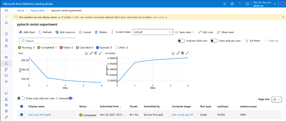Edit the accuracy chart with pencil icon
Viewport: 286px width, 121px height.
pyautogui.click(x=178, y=53)
